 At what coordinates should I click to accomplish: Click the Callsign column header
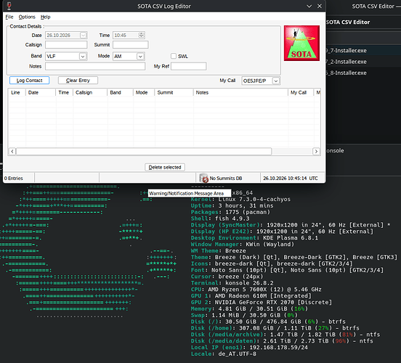(x=90, y=92)
